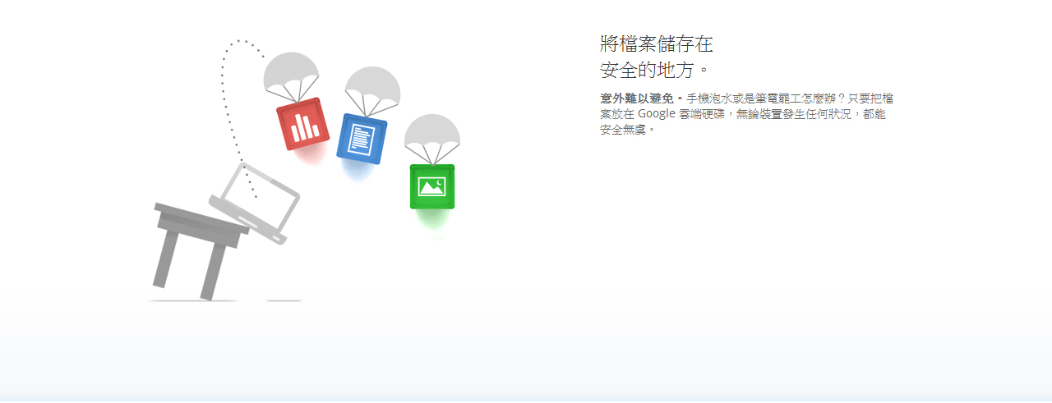Click the paragraph line mentioning Google 雲端硬碟
The height and width of the screenshot is (403, 1052).
pos(743,113)
